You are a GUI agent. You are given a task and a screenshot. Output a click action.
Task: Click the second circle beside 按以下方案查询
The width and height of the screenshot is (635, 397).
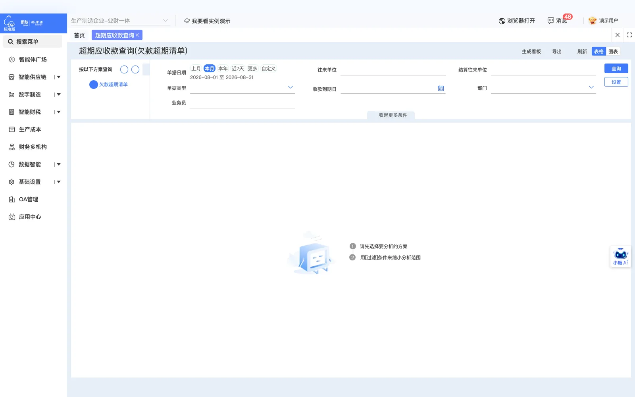pos(135,69)
